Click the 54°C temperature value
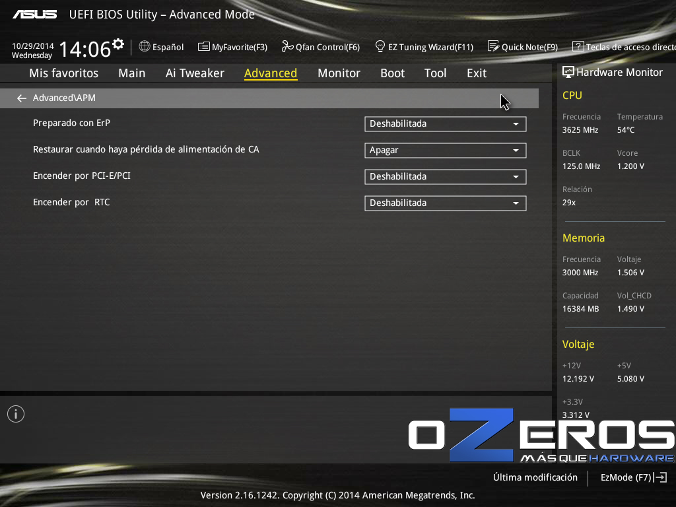This screenshot has width=676, height=507. (x=626, y=130)
